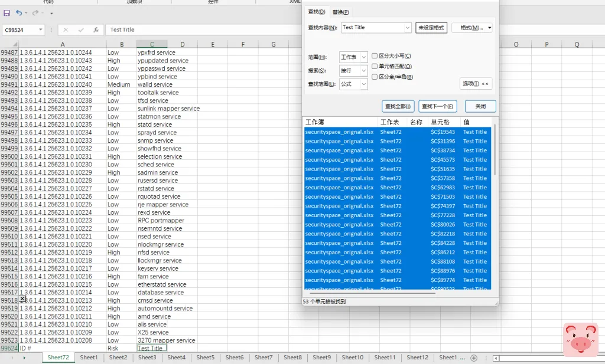Viewport: 605px width, 364px height.
Task: Close the find dialog with 关闭
Action: [480, 106]
